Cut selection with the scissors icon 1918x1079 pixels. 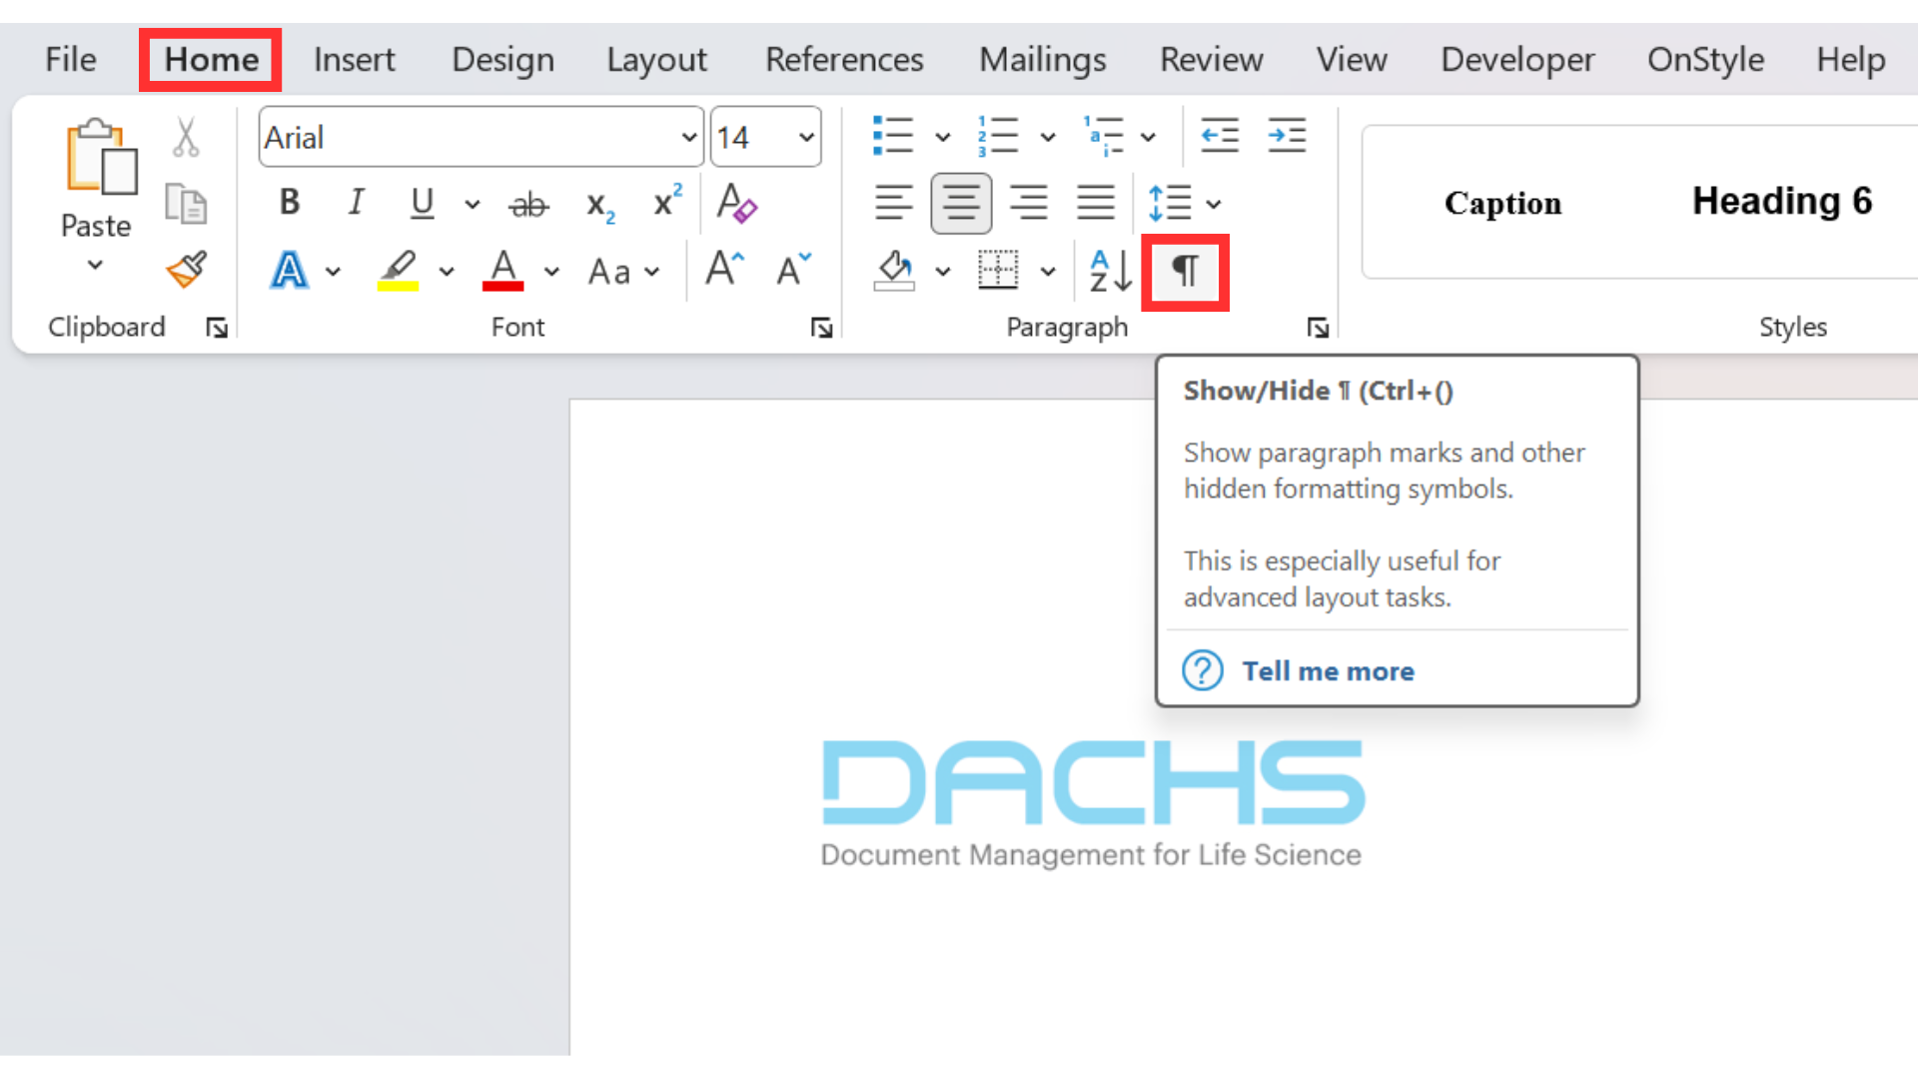click(186, 137)
